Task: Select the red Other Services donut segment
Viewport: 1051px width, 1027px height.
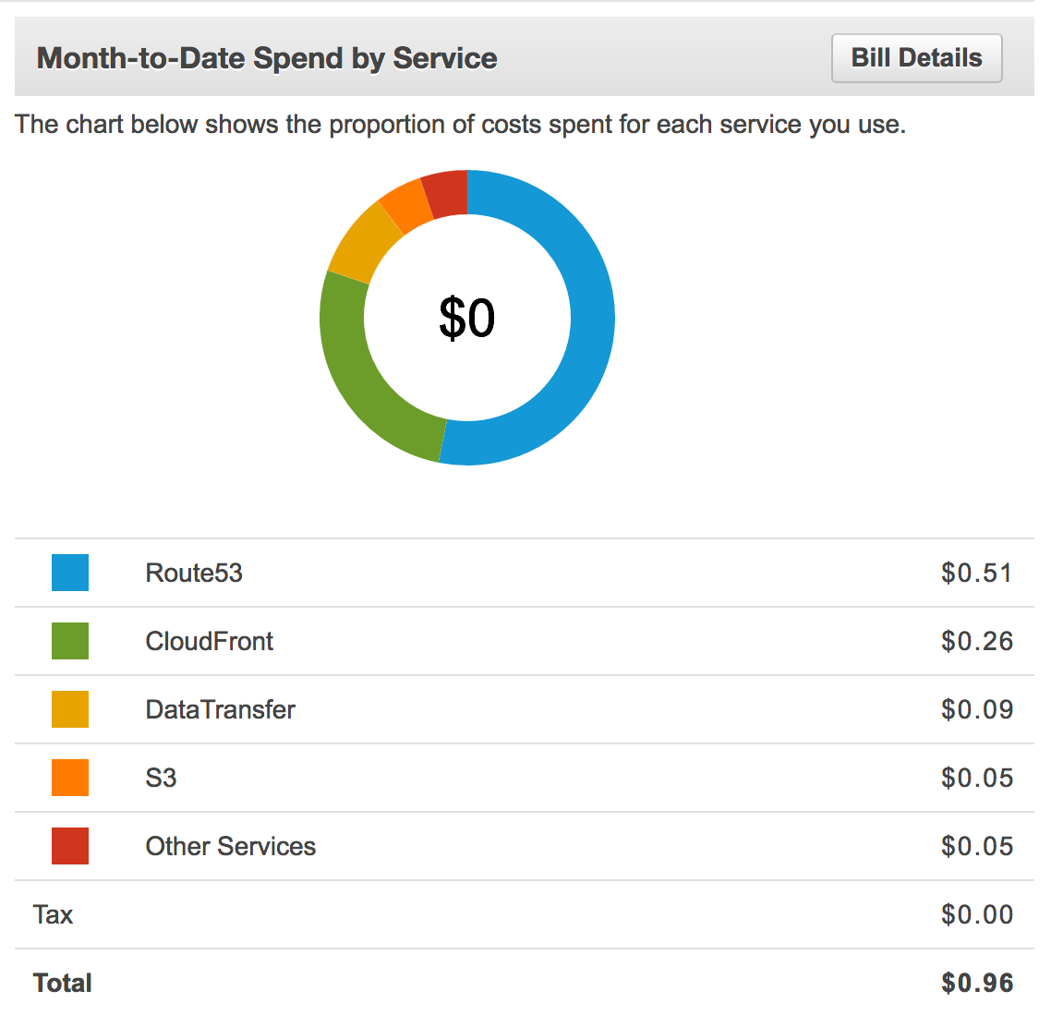Action: coord(446,194)
